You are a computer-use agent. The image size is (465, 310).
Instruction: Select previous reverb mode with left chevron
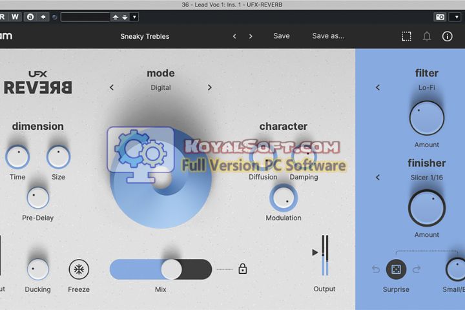[112, 88]
